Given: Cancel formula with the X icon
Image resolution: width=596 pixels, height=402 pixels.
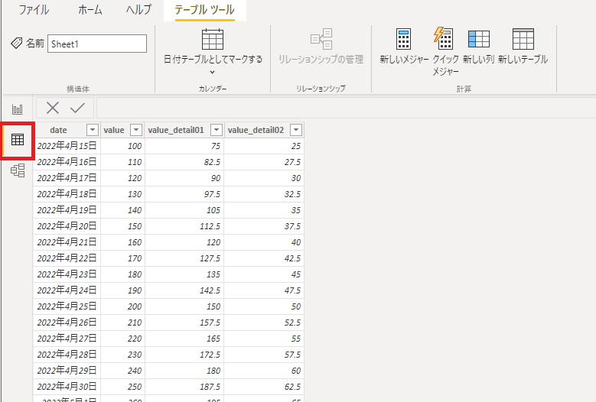Looking at the screenshot, I should [x=53, y=108].
